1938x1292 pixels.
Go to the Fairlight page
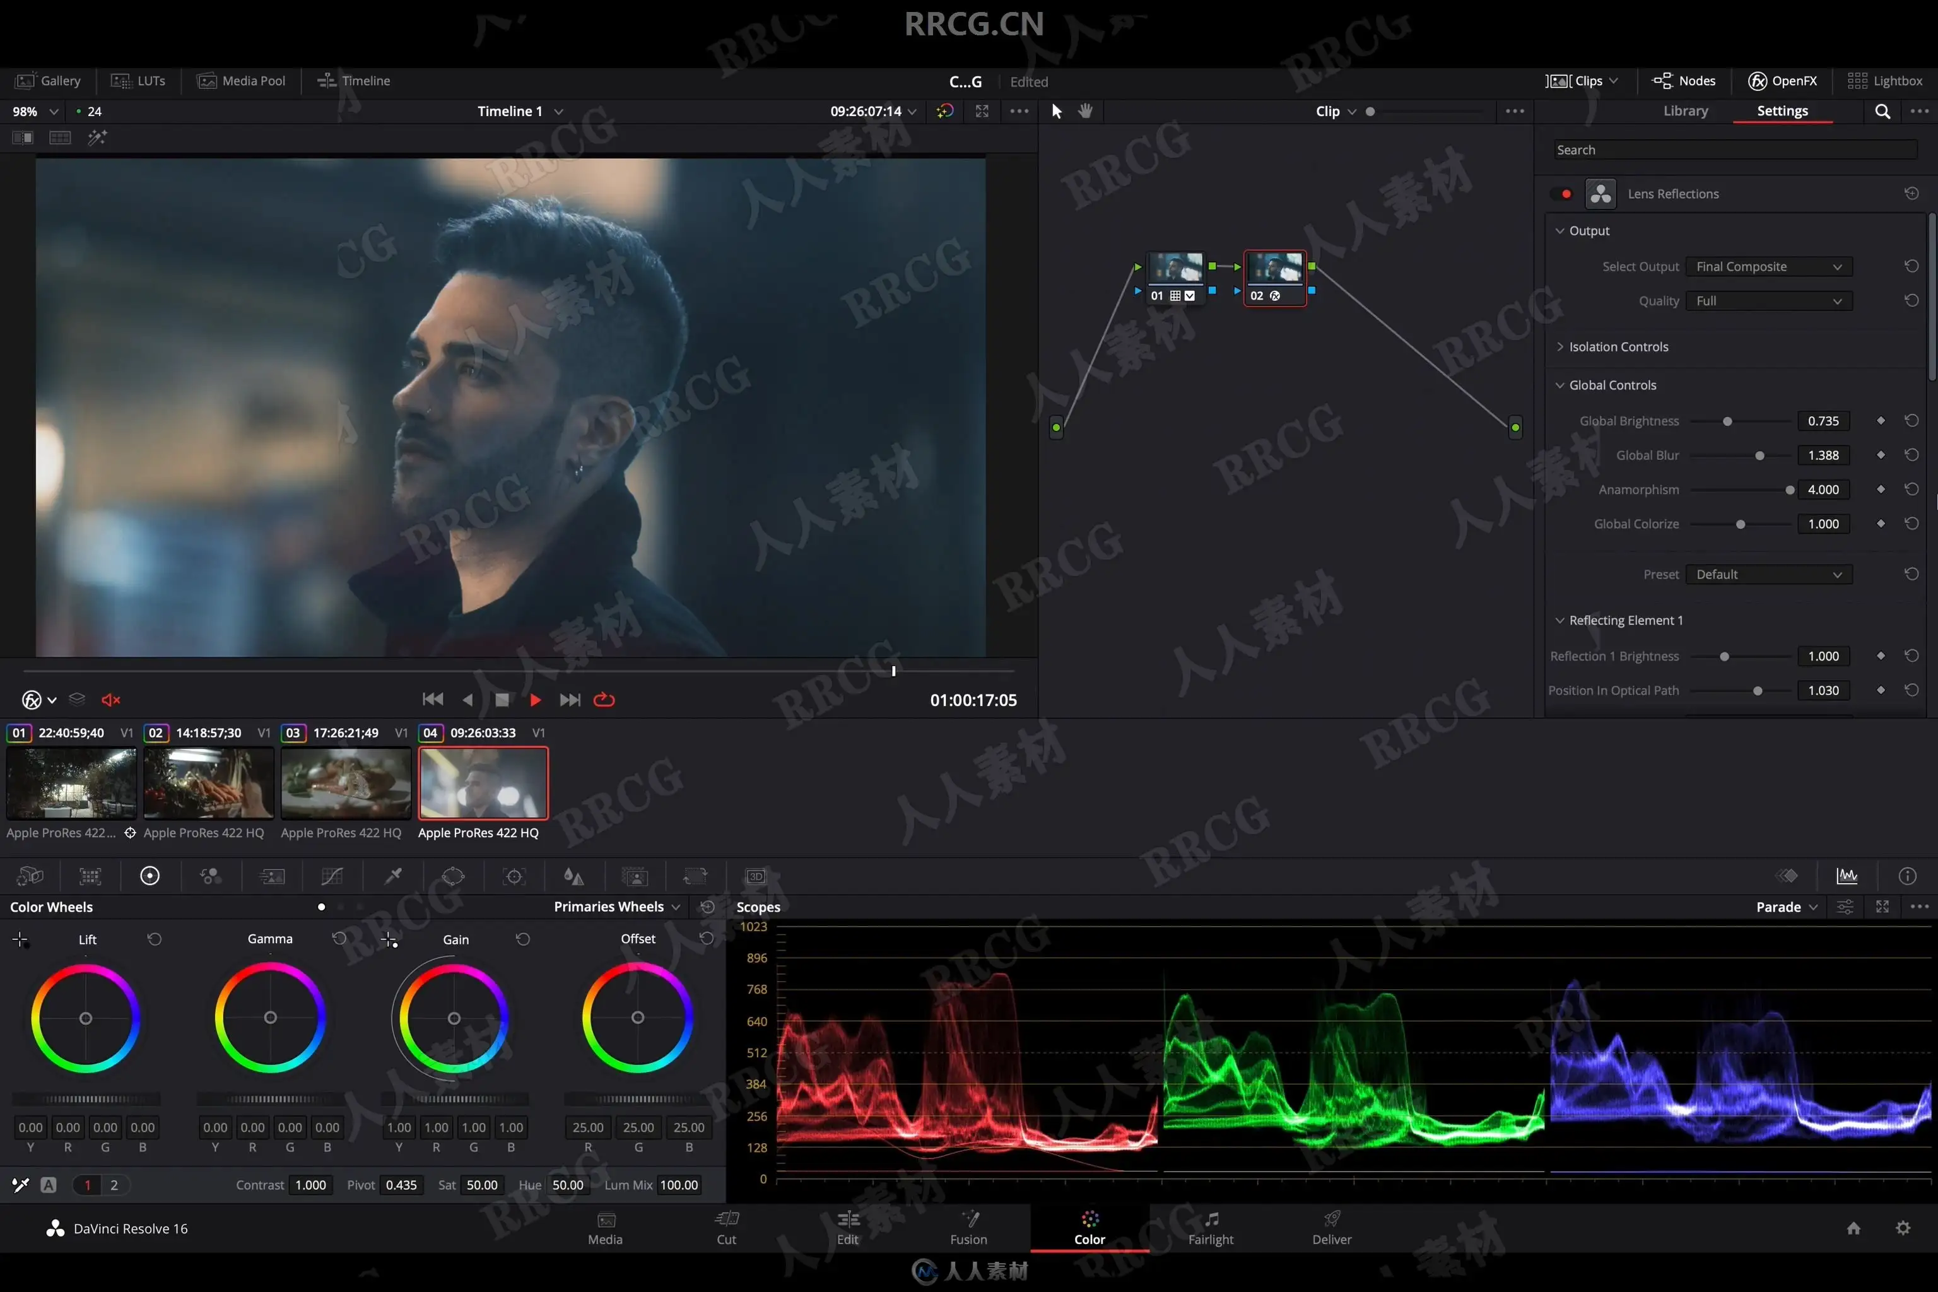pos(1211,1228)
